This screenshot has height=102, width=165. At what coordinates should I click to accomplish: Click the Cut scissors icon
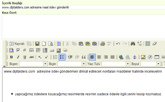click(67, 44)
